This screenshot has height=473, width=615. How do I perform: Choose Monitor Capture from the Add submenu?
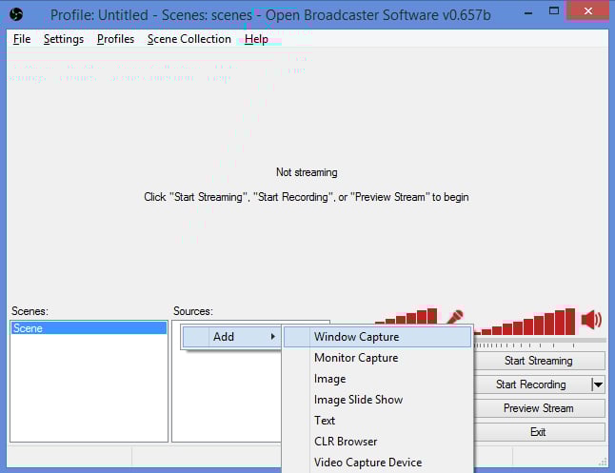click(x=377, y=358)
